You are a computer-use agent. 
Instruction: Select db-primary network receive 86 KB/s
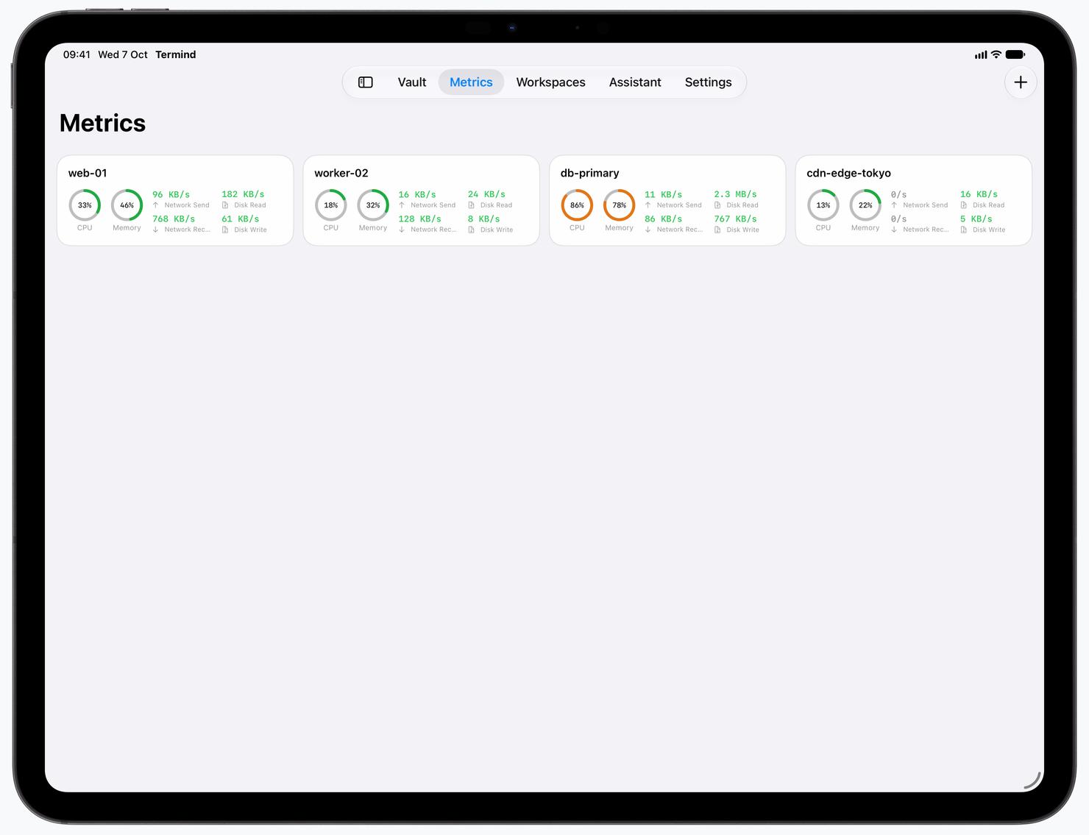pos(663,218)
